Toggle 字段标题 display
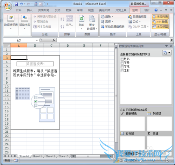Image resolution: width=175 pixels, height=165 pixels. [x=160, y=27]
